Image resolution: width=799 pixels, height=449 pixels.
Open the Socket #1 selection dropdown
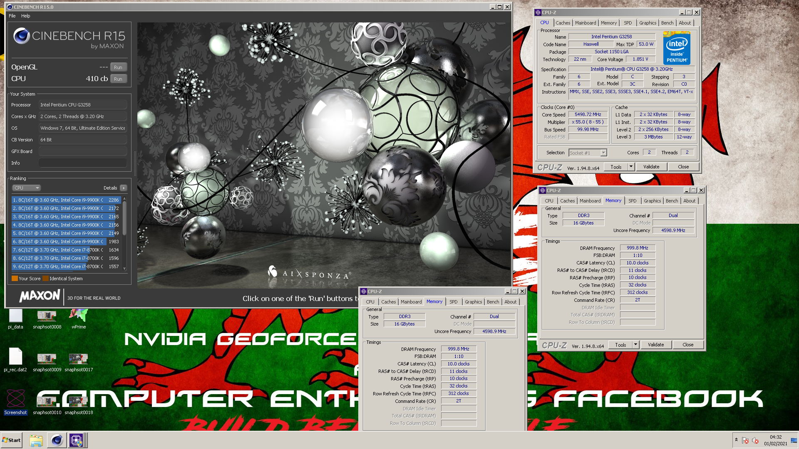click(588, 153)
